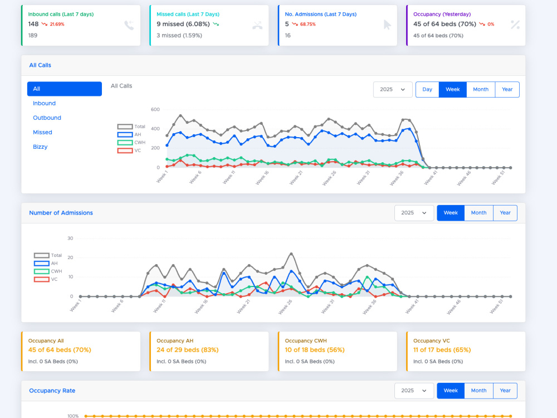
Task: Click '11 of 17 beds (65%)' value
Action: (442, 350)
